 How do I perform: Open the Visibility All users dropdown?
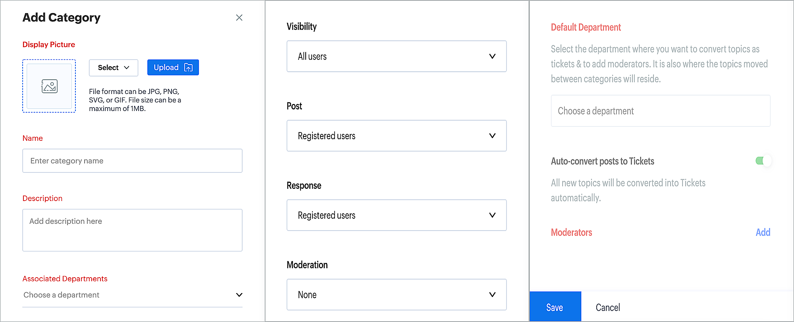pos(396,56)
